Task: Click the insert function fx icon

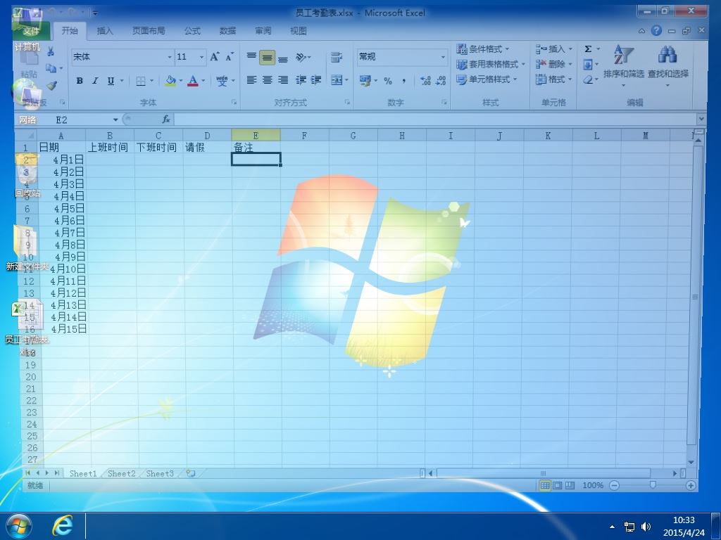Action: [166, 120]
